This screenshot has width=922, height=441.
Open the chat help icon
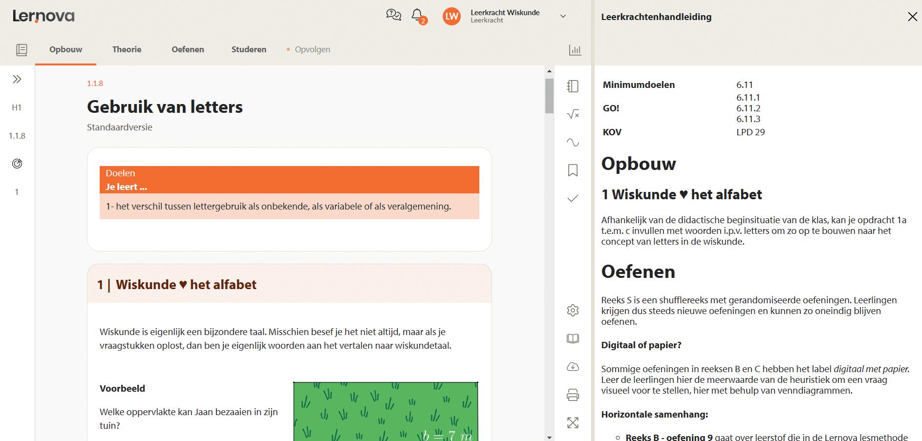pyautogui.click(x=393, y=15)
